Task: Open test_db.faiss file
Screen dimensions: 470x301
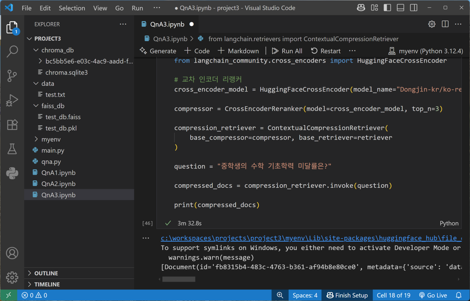Action: (79, 117)
